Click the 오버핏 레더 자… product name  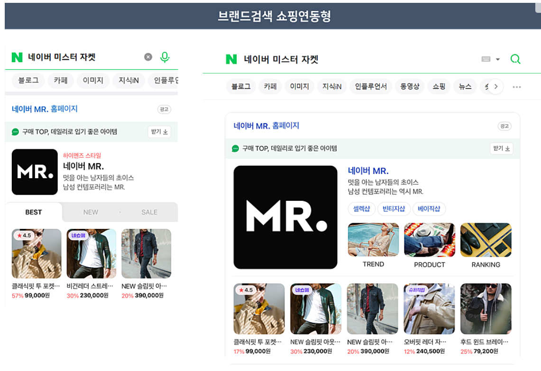coord(425,342)
